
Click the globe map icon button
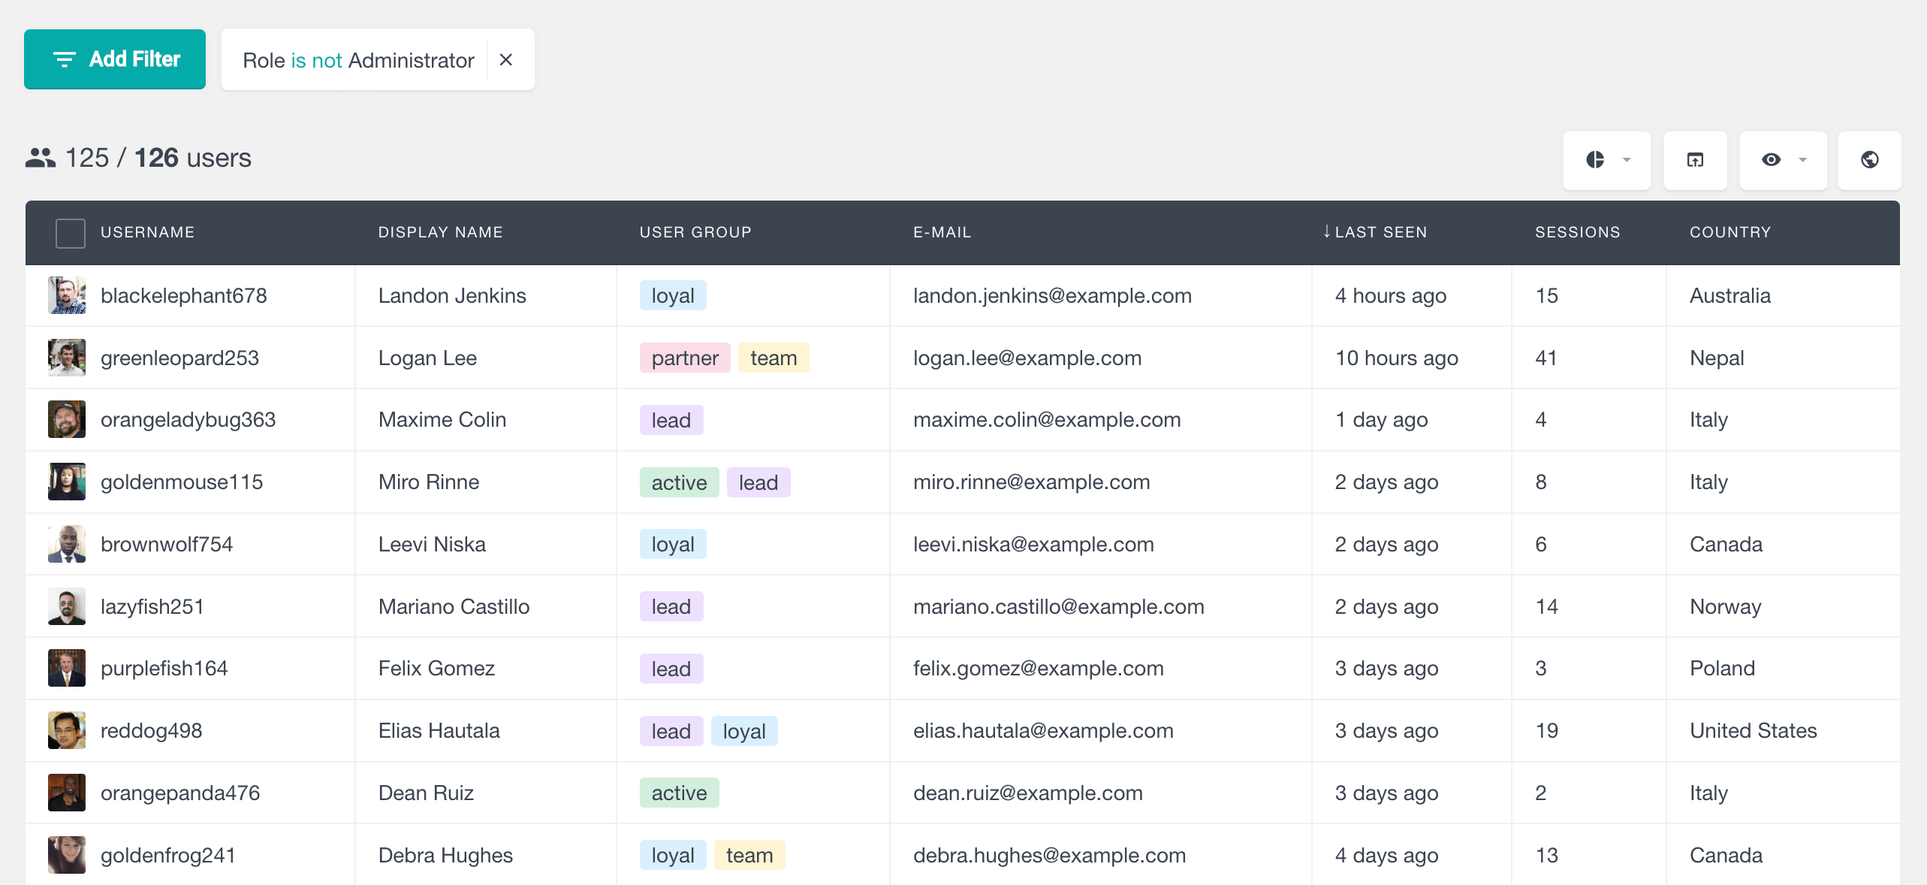[1869, 159]
